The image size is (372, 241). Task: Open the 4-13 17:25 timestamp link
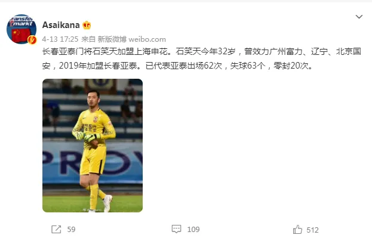click(60, 39)
